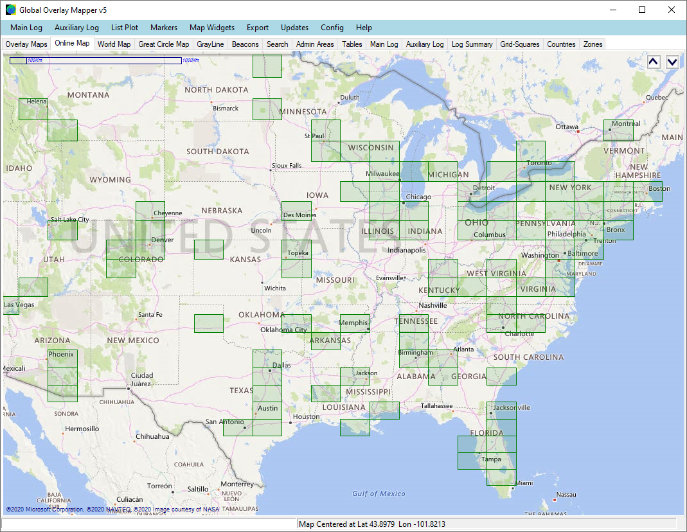Click the Bismarck city label

tap(226, 108)
